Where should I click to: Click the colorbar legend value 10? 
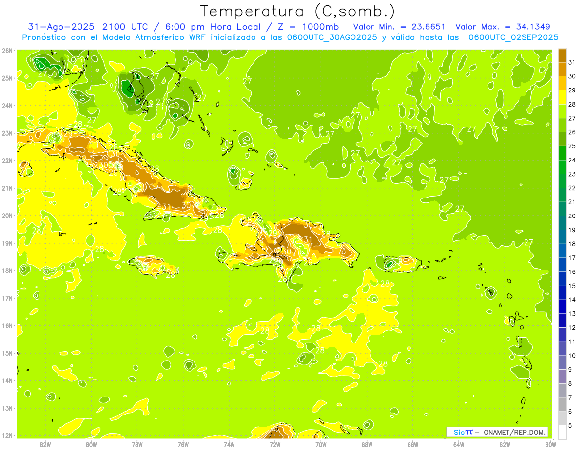coord(572,356)
